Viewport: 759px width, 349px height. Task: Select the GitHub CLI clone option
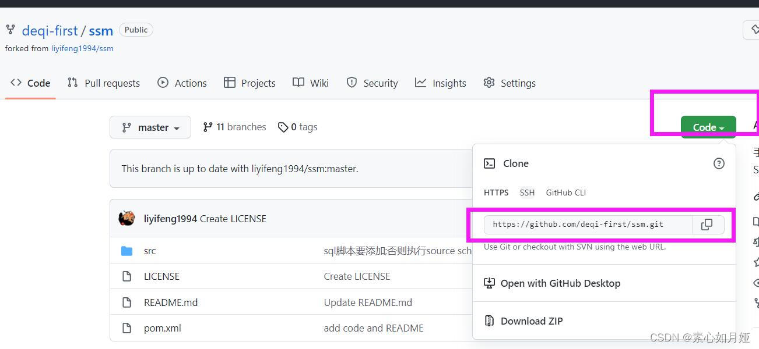point(566,193)
